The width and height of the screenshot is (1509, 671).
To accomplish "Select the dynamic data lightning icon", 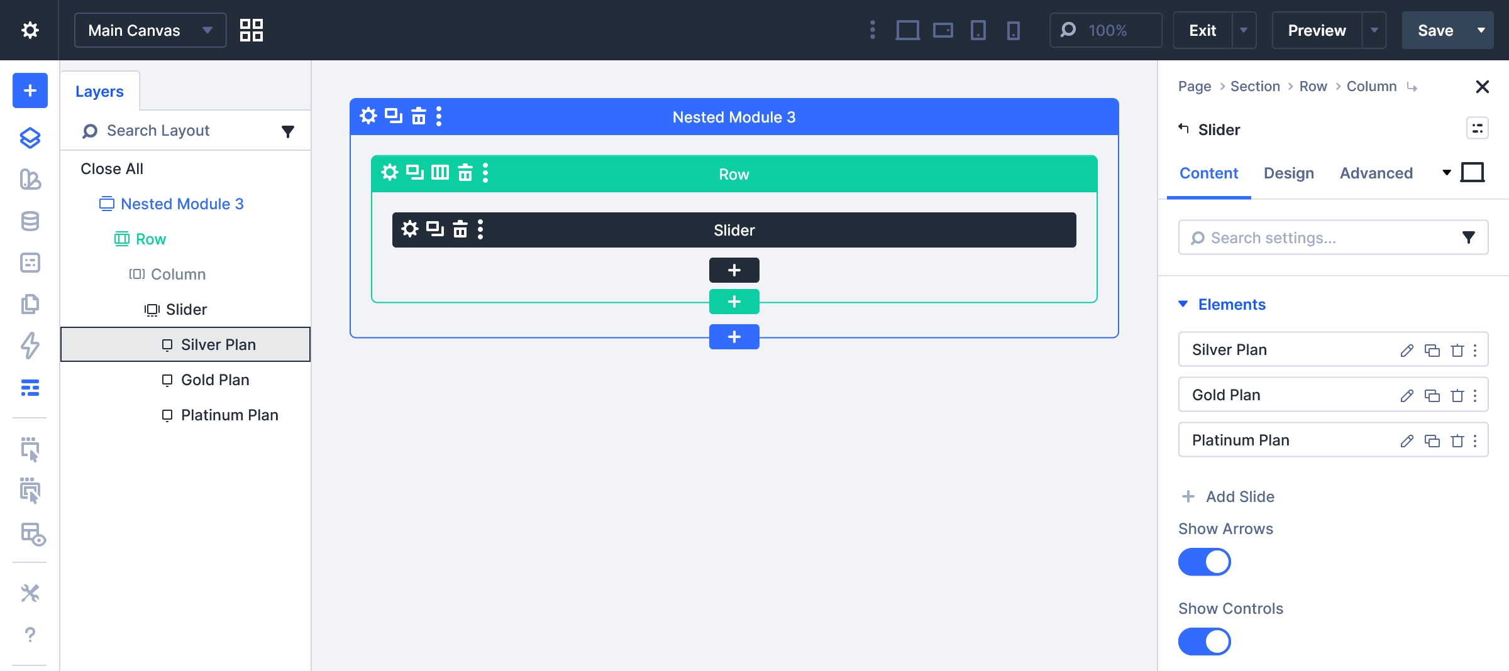I will [x=30, y=346].
